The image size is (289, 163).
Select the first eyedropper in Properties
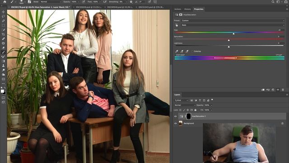coord(177,51)
